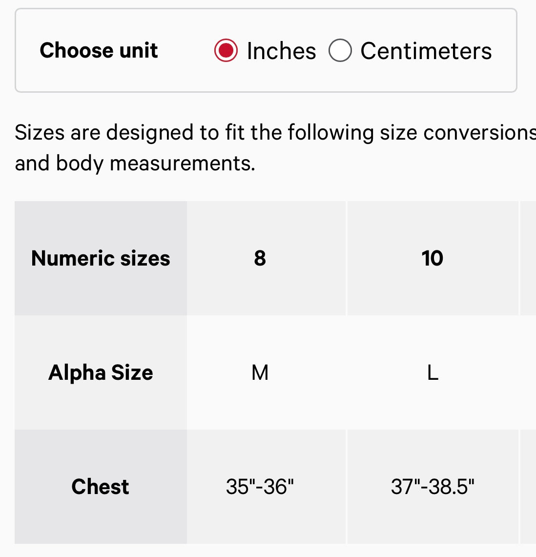Click the alpha size L cell
Viewport: 536px width, 557px height.
pyautogui.click(x=433, y=372)
